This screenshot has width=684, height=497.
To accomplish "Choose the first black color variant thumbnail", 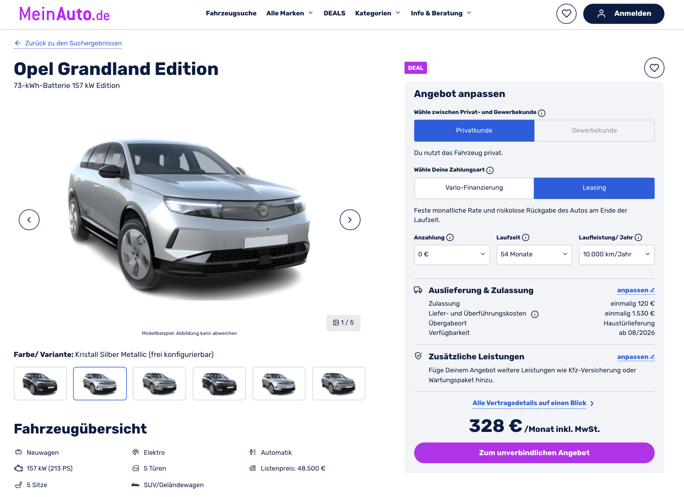I will coord(40,383).
